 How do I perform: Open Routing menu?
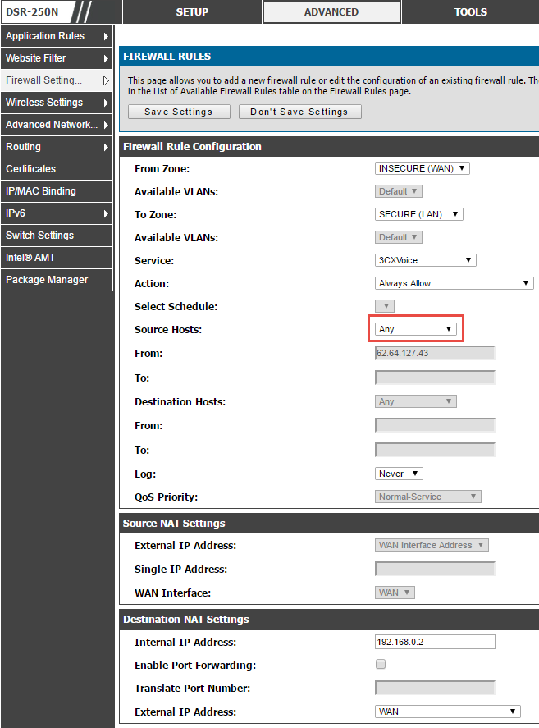coord(57,147)
